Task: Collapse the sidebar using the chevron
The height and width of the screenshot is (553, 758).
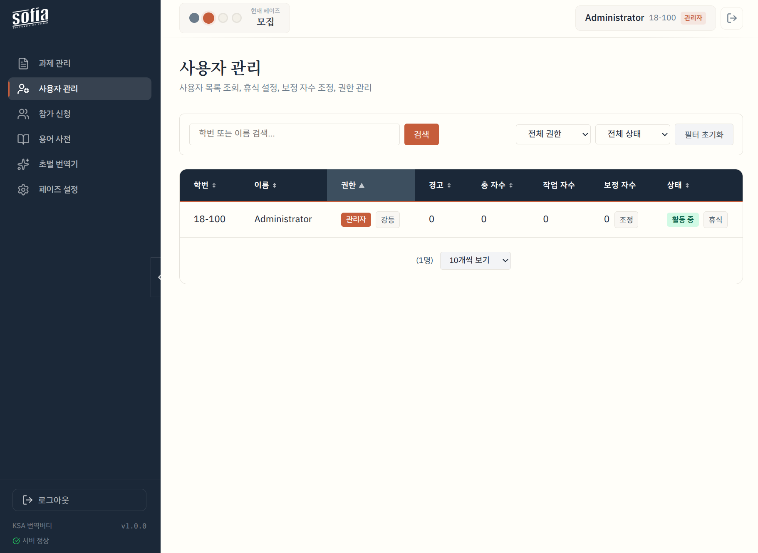Action: pos(160,277)
